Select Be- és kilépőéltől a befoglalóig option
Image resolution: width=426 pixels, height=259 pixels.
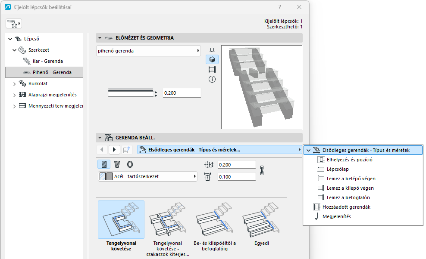click(x=215, y=226)
